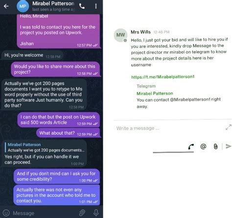Viewport: 232px width, 218px height.
Task: Select the 'What about that?' message bubble
Action: point(68,133)
